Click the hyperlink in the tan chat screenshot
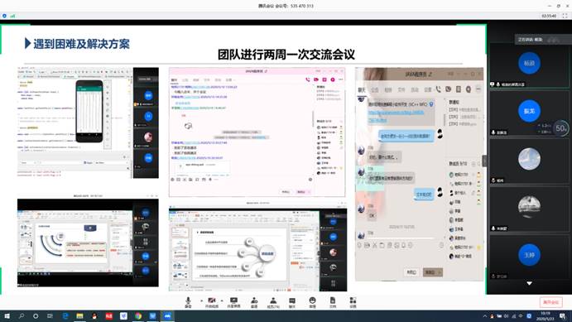 pos(397,116)
